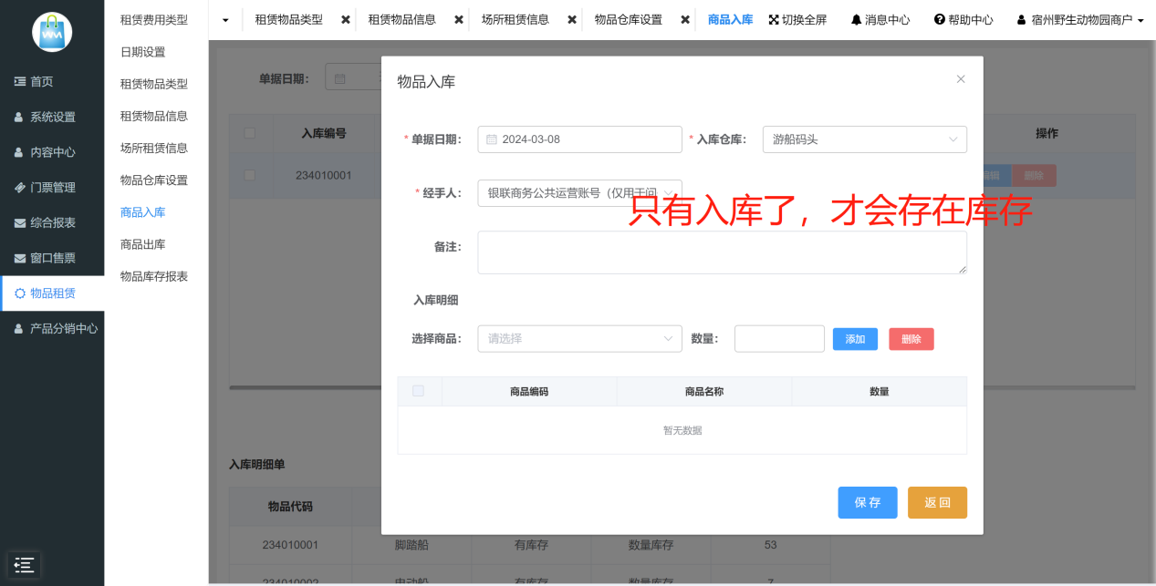Open 消息中心 bell notification icon

click(x=856, y=19)
